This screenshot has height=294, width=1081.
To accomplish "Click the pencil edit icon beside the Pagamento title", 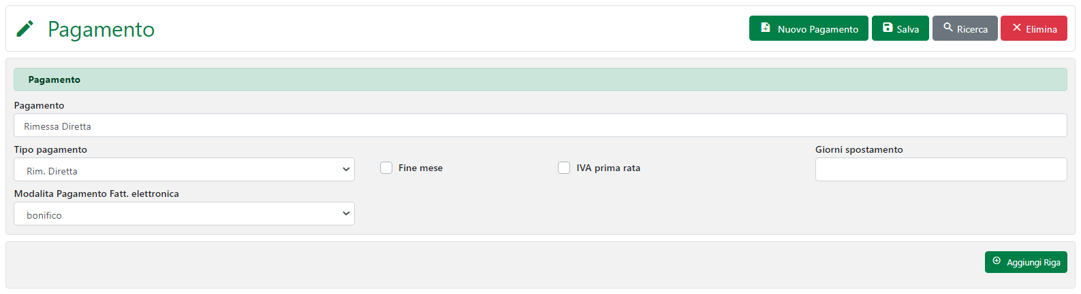I will [x=25, y=29].
